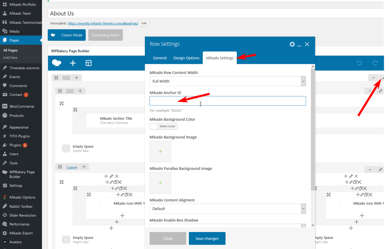The height and width of the screenshot is (249, 389).
Task: Switch to the General tab
Action: point(160,58)
